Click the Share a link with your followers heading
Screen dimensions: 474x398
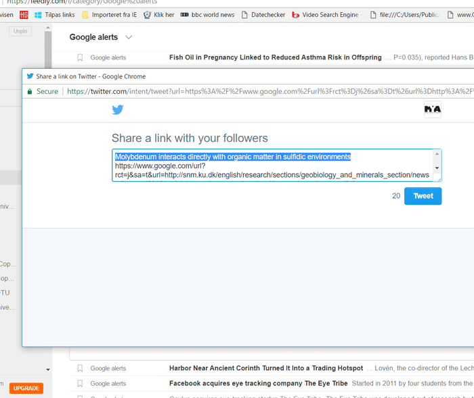pos(190,139)
